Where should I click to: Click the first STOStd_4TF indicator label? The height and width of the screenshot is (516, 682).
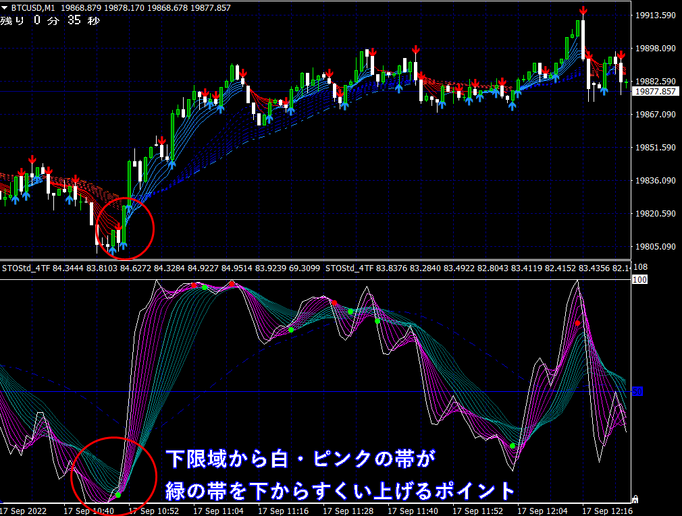pyautogui.click(x=26, y=268)
